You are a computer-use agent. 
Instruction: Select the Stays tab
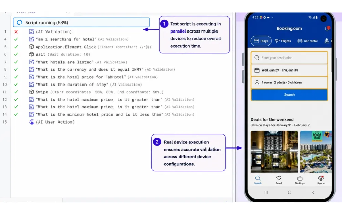coord(261,41)
